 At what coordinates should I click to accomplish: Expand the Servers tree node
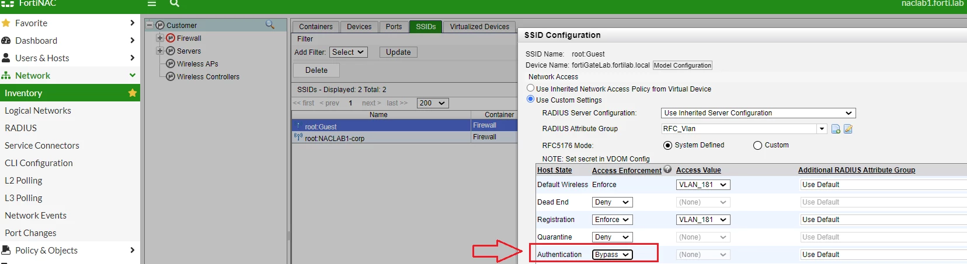160,51
